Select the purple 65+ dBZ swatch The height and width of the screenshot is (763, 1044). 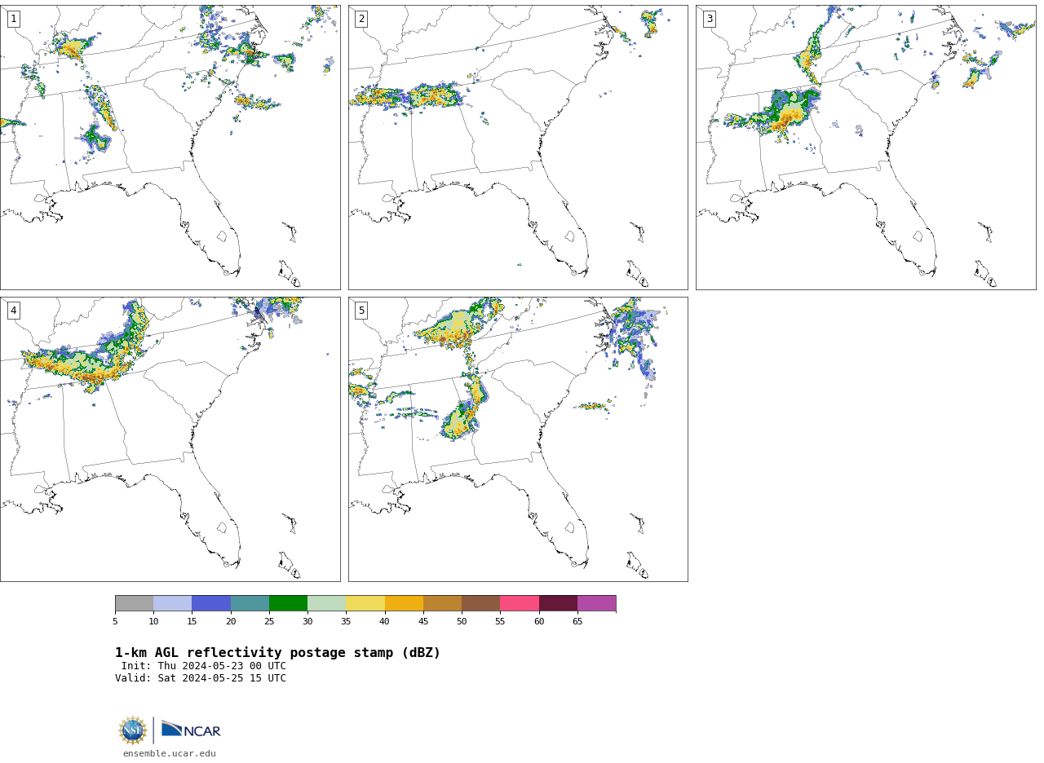tap(596, 603)
